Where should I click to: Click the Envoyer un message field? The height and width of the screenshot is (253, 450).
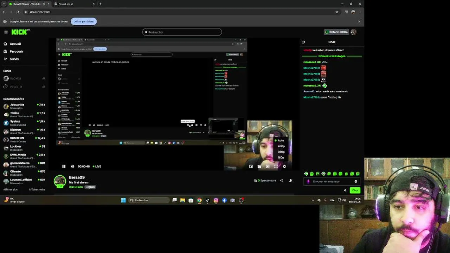tap(331, 182)
